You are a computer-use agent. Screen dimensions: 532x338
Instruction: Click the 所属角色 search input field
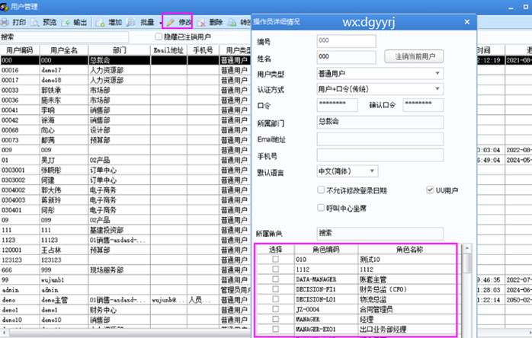point(379,232)
